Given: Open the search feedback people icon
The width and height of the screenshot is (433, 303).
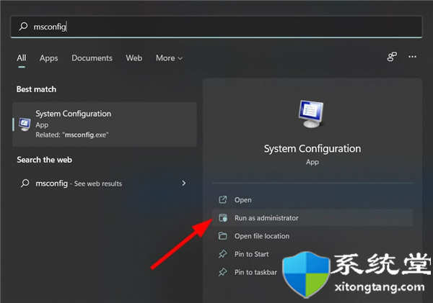Looking at the screenshot, I should pos(392,57).
